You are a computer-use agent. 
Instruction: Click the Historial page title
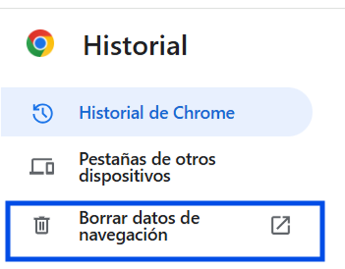click(135, 45)
